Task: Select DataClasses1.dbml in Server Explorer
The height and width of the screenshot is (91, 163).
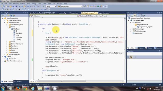Action: pyautogui.click(x=15, y=20)
